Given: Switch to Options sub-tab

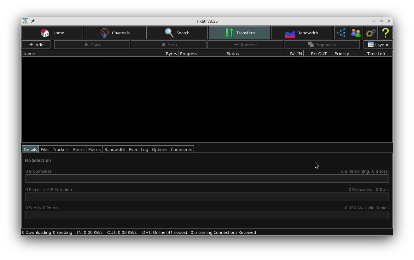Looking at the screenshot, I should point(160,149).
